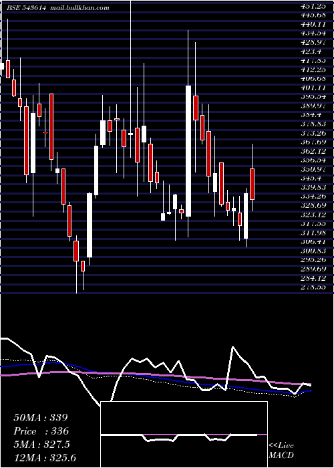334x468 pixels.
Task: Click inside the MACD inset box
Action: [x=184, y=435]
